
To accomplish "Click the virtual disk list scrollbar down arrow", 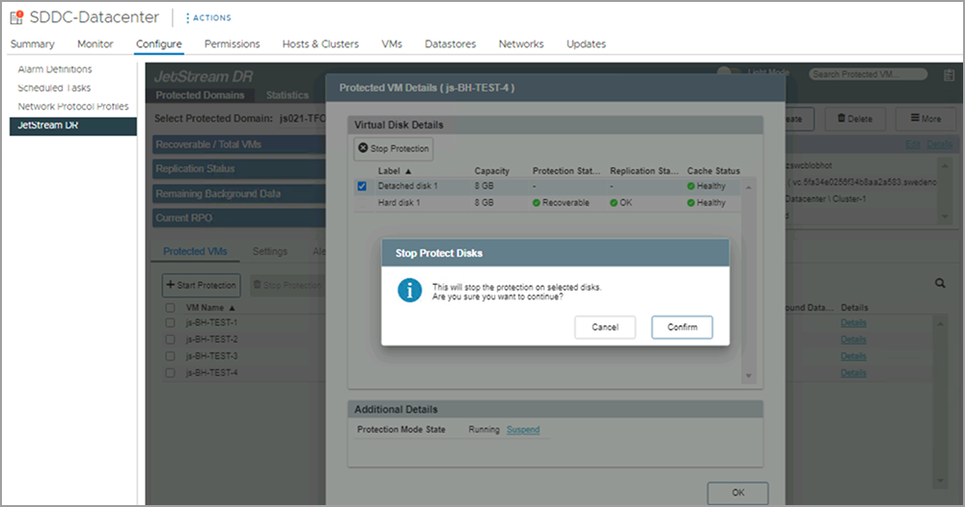I will tap(747, 376).
